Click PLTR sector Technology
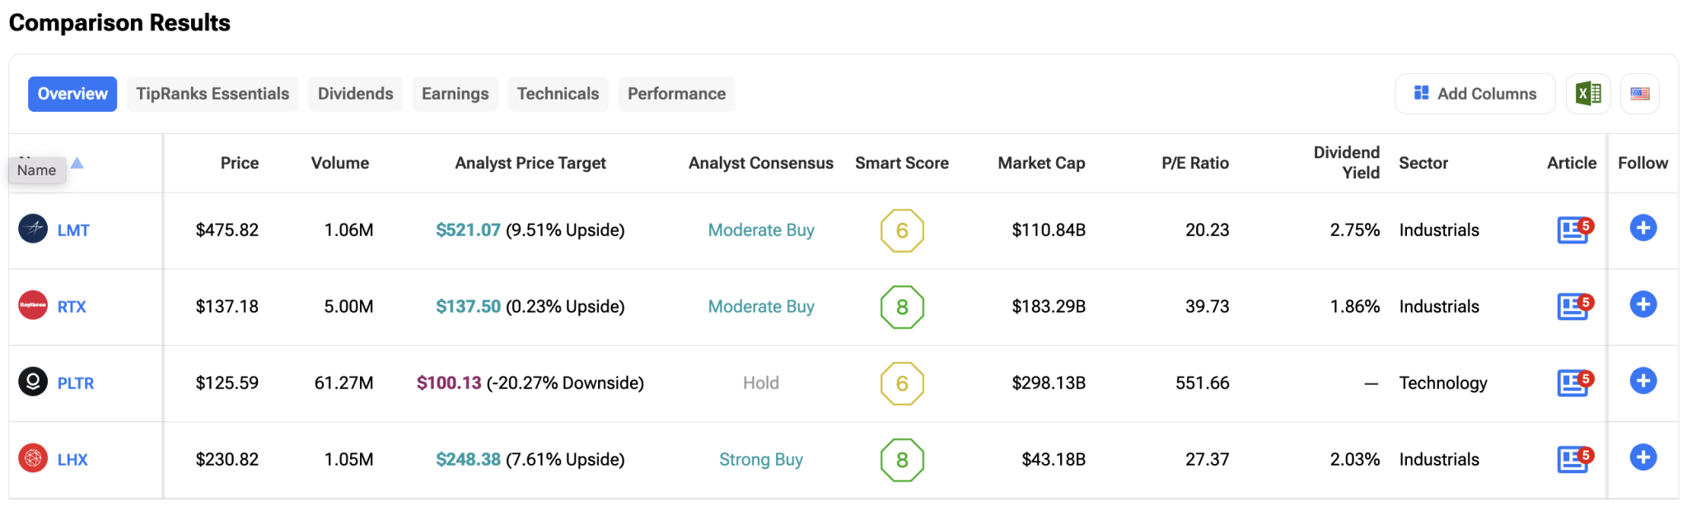 (1443, 383)
